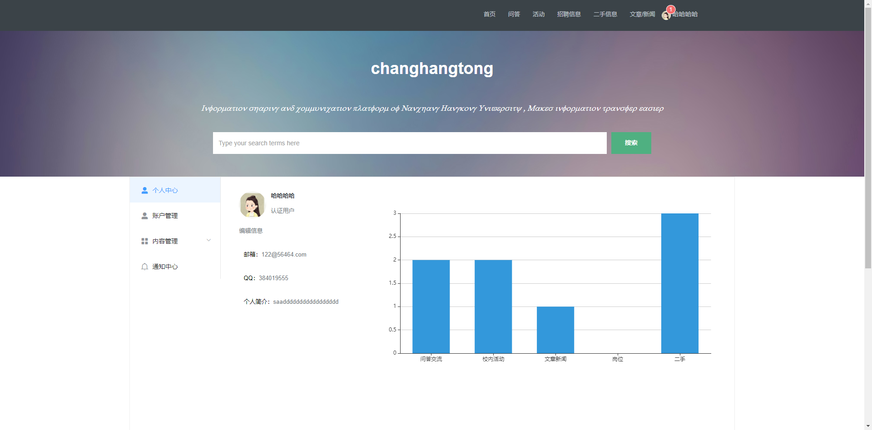Click the 问答交流 bar in chart

click(431, 306)
